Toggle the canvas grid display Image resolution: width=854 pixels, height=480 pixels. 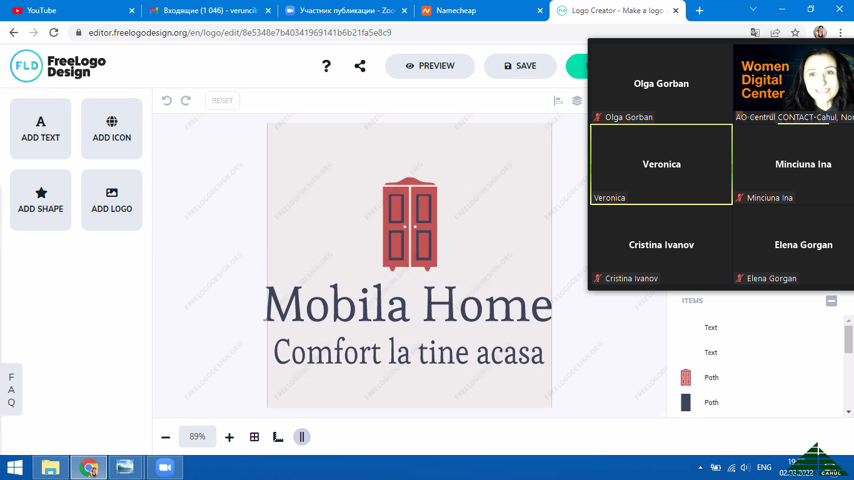(x=254, y=437)
